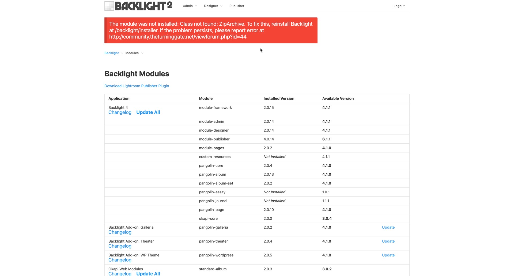The height and width of the screenshot is (276, 514).
Task: Open Changelog for Okapi Web Modules
Action: click(120, 274)
